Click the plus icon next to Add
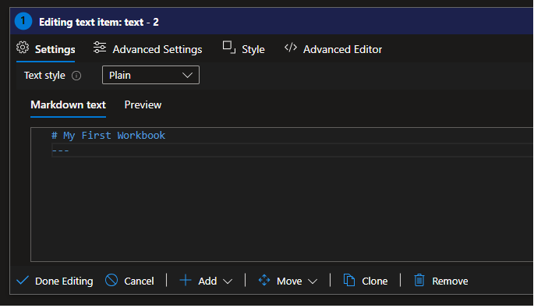Screen dimensions: 534x308 pos(186,281)
